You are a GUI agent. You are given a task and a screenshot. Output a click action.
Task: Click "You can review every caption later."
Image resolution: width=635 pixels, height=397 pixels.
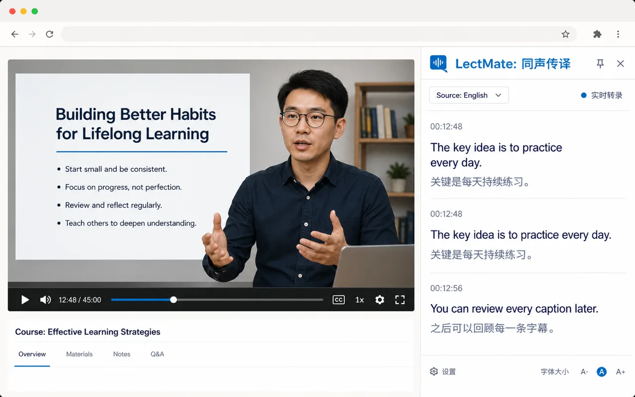514,309
